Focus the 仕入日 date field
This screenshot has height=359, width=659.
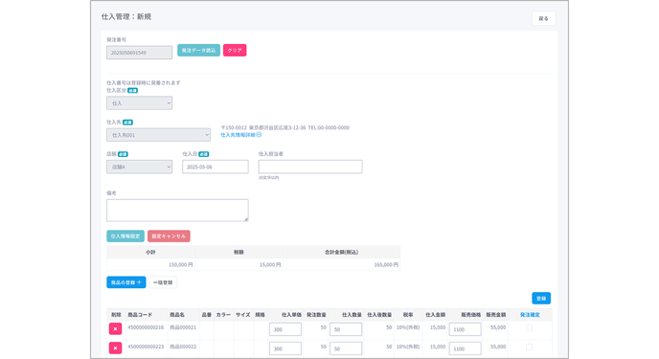216,167
